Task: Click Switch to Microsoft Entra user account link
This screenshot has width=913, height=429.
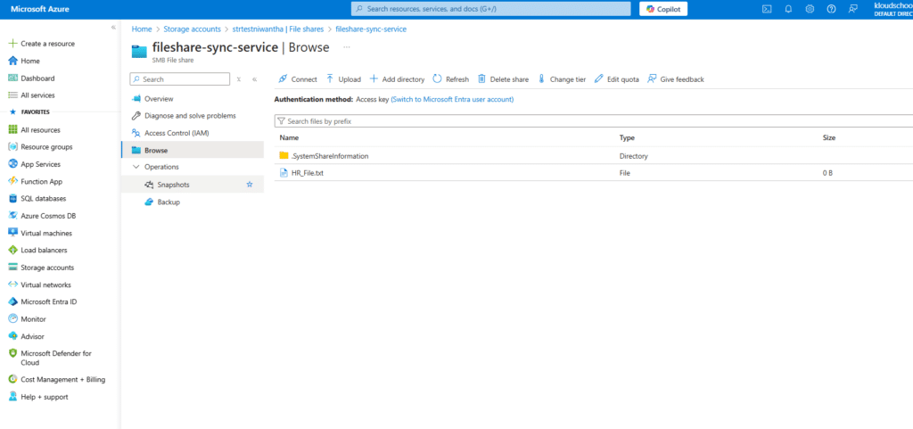Action: [452, 100]
